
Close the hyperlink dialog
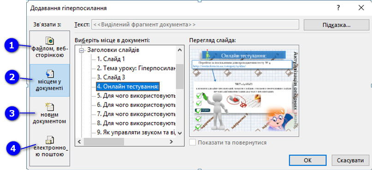(x=361, y=8)
